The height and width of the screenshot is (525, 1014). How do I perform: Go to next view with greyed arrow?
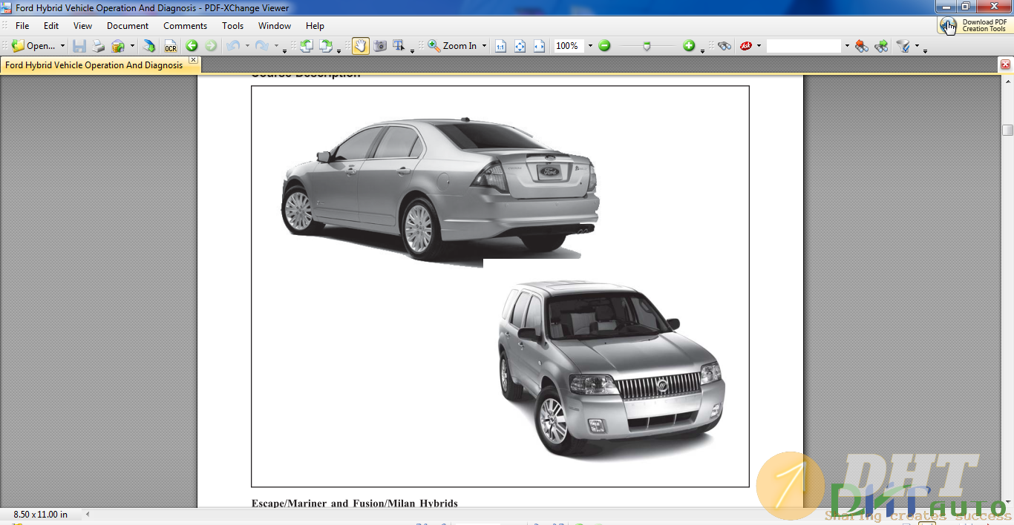[211, 46]
